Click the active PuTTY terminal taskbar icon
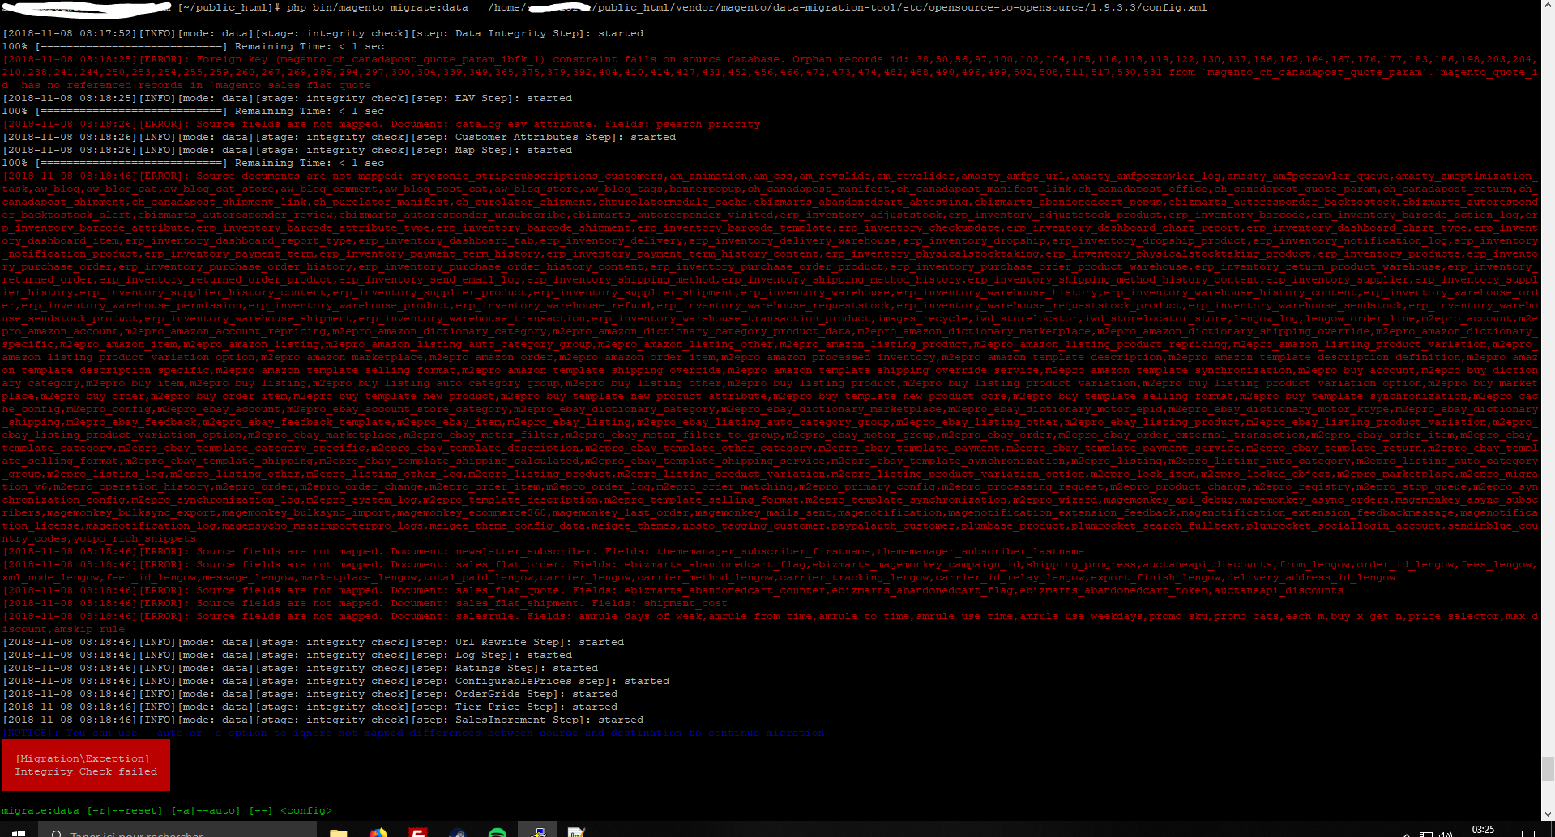The height and width of the screenshot is (837, 1555). tap(537, 831)
